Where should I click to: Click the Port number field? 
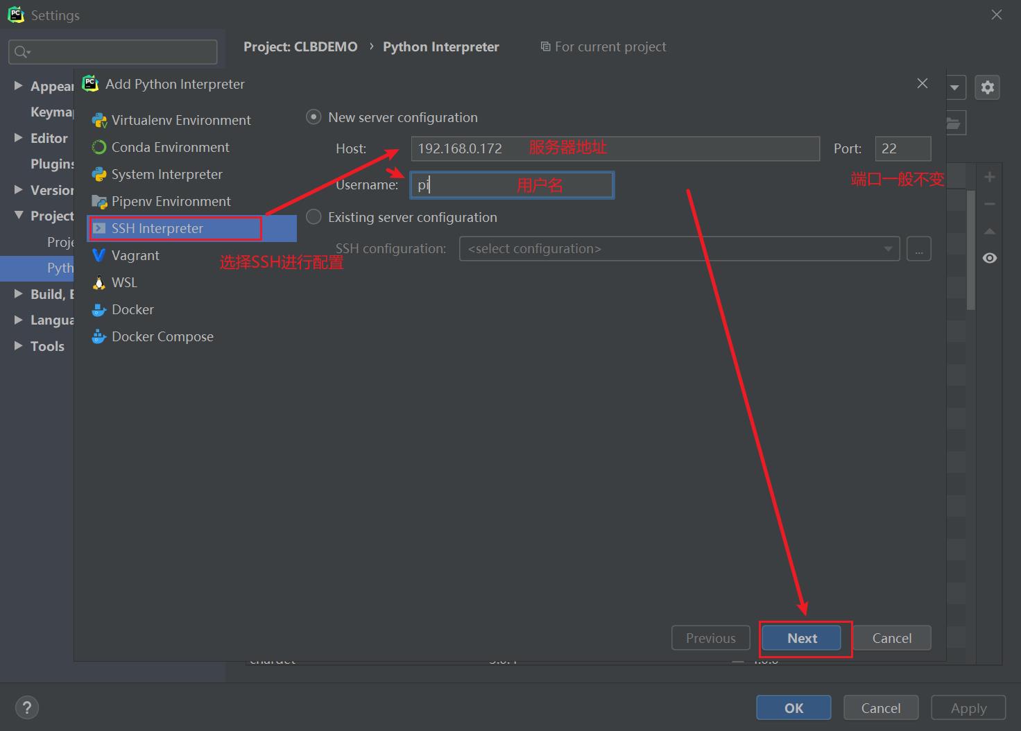click(x=903, y=148)
